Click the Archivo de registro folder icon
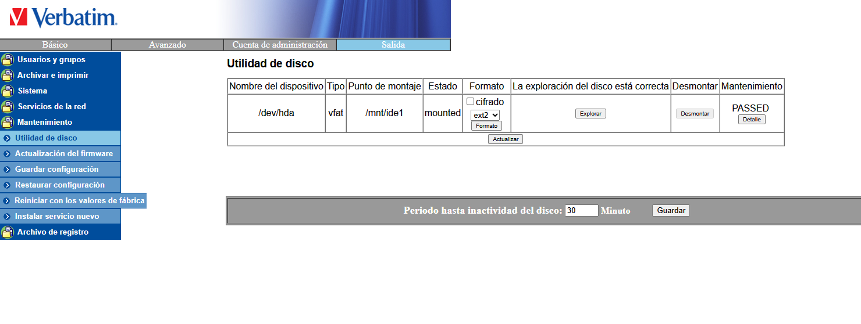The width and height of the screenshot is (861, 324). 8,232
